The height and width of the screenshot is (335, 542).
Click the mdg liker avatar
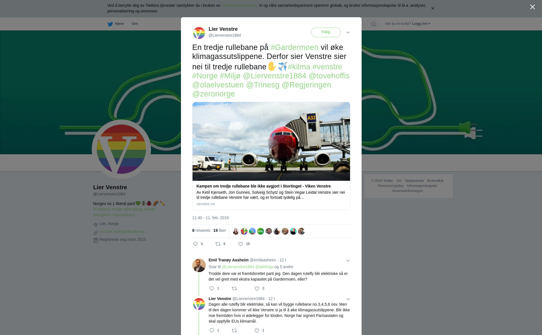click(x=261, y=231)
